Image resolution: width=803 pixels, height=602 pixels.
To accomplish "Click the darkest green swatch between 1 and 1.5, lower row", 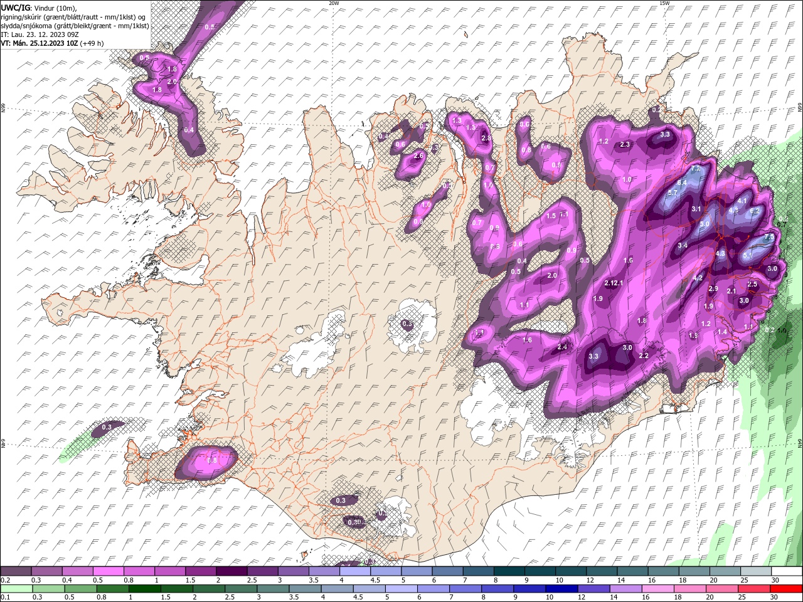I will click(x=144, y=589).
